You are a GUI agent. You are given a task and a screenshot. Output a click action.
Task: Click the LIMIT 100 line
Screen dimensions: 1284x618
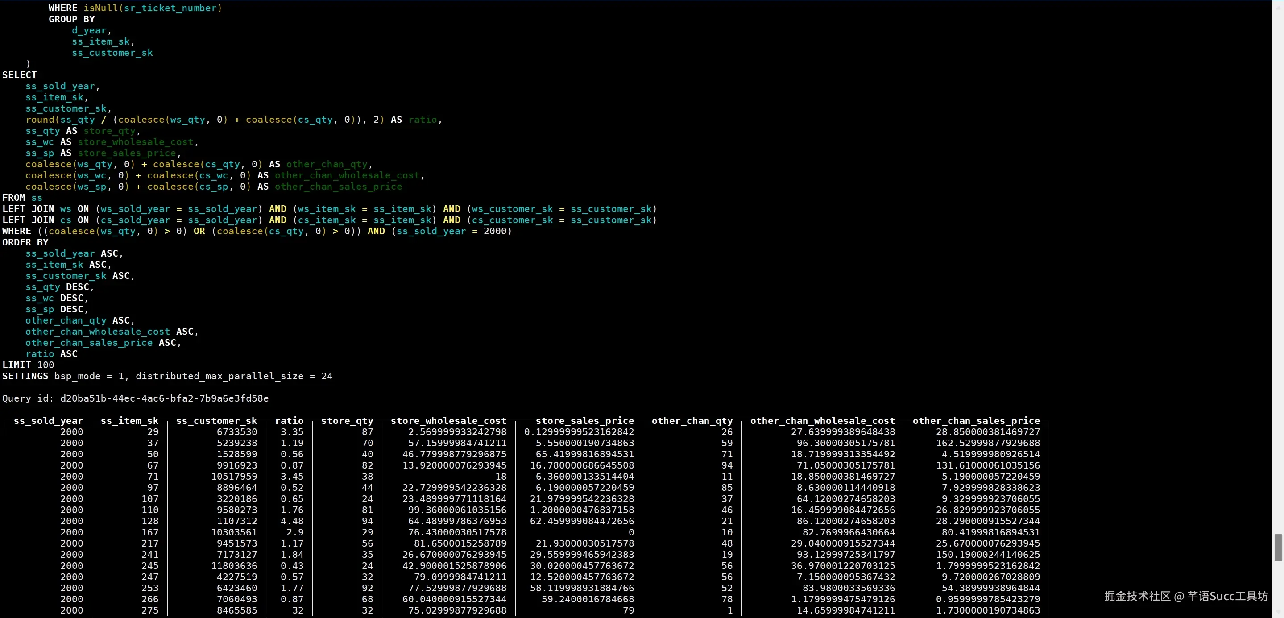pyautogui.click(x=28, y=365)
